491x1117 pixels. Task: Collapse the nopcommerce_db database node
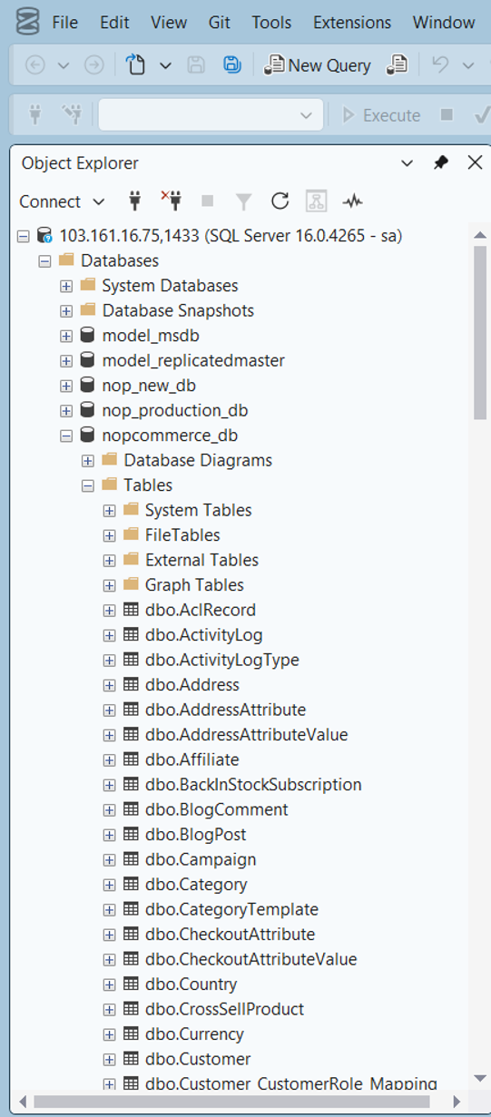tap(66, 436)
